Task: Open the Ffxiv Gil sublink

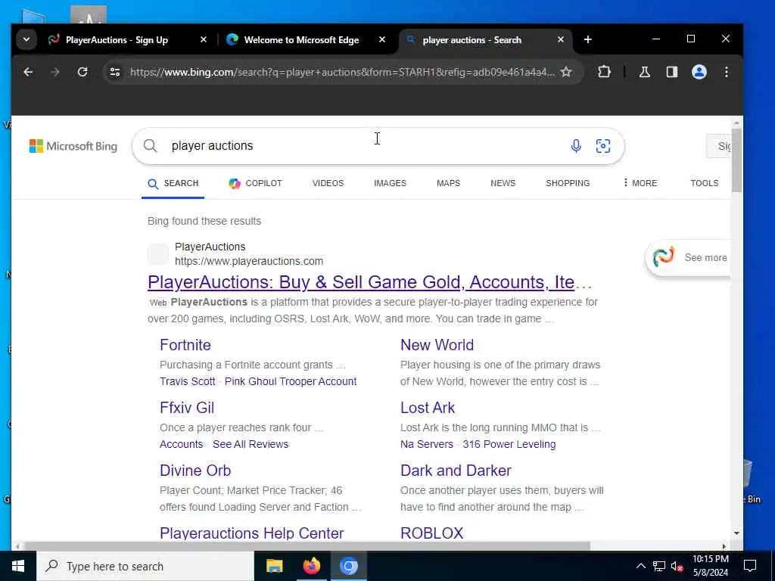Action: pyautogui.click(x=187, y=408)
